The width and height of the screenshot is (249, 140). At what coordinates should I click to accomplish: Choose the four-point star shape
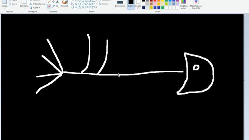click(76, 7)
